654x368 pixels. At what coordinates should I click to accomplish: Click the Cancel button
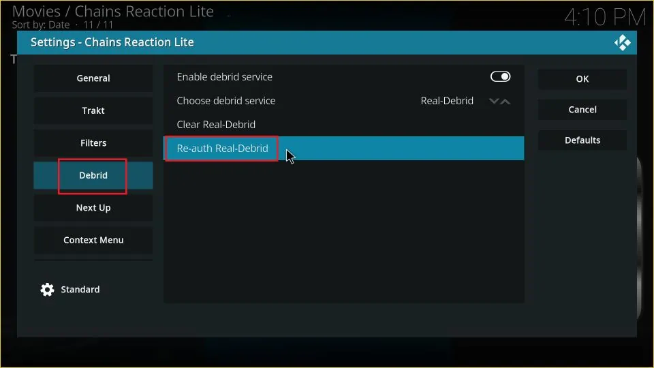(x=582, y=110)
